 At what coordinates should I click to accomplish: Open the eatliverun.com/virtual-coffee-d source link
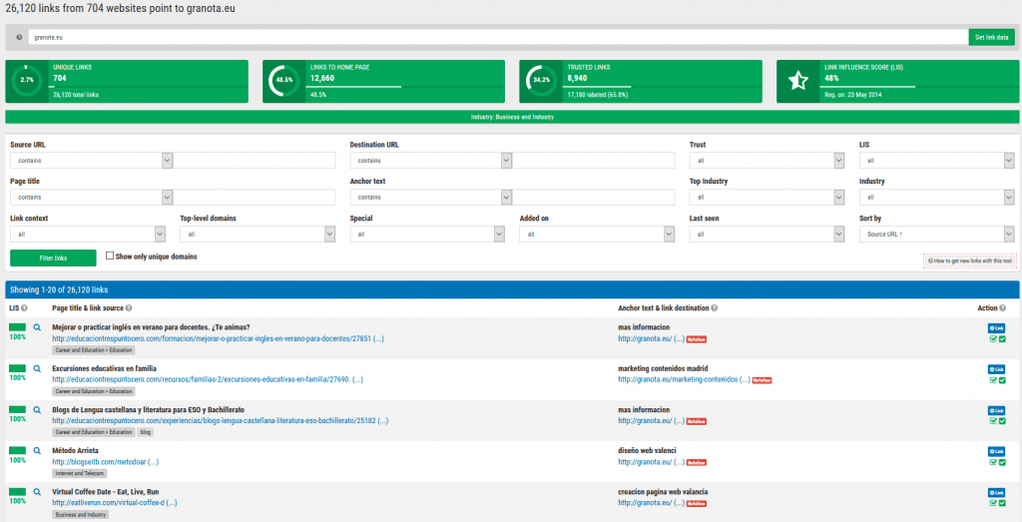coord(114,503)
